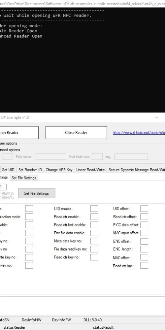The image size is (165, 330).
Task: Click the DevInfoFW status bar entry
Action: coord(61,320)
